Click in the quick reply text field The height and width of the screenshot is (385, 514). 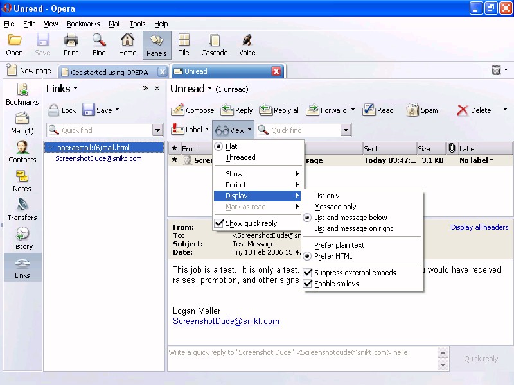(302, 358)
